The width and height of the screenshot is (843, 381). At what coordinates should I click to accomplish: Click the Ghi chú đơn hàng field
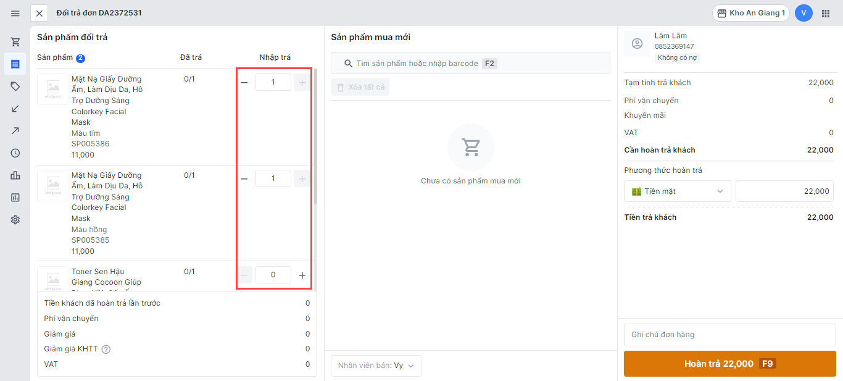coord(729,335)
